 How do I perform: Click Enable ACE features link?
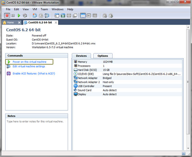point(25,74)
